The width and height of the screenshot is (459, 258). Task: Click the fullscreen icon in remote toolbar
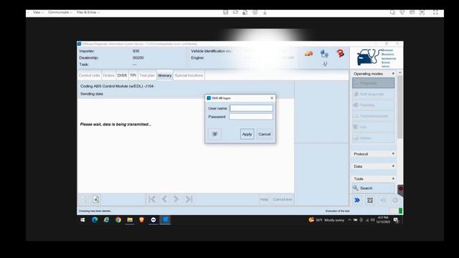tap(435, 12)
